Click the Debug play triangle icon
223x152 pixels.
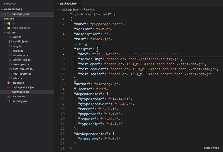pos(76,44)
